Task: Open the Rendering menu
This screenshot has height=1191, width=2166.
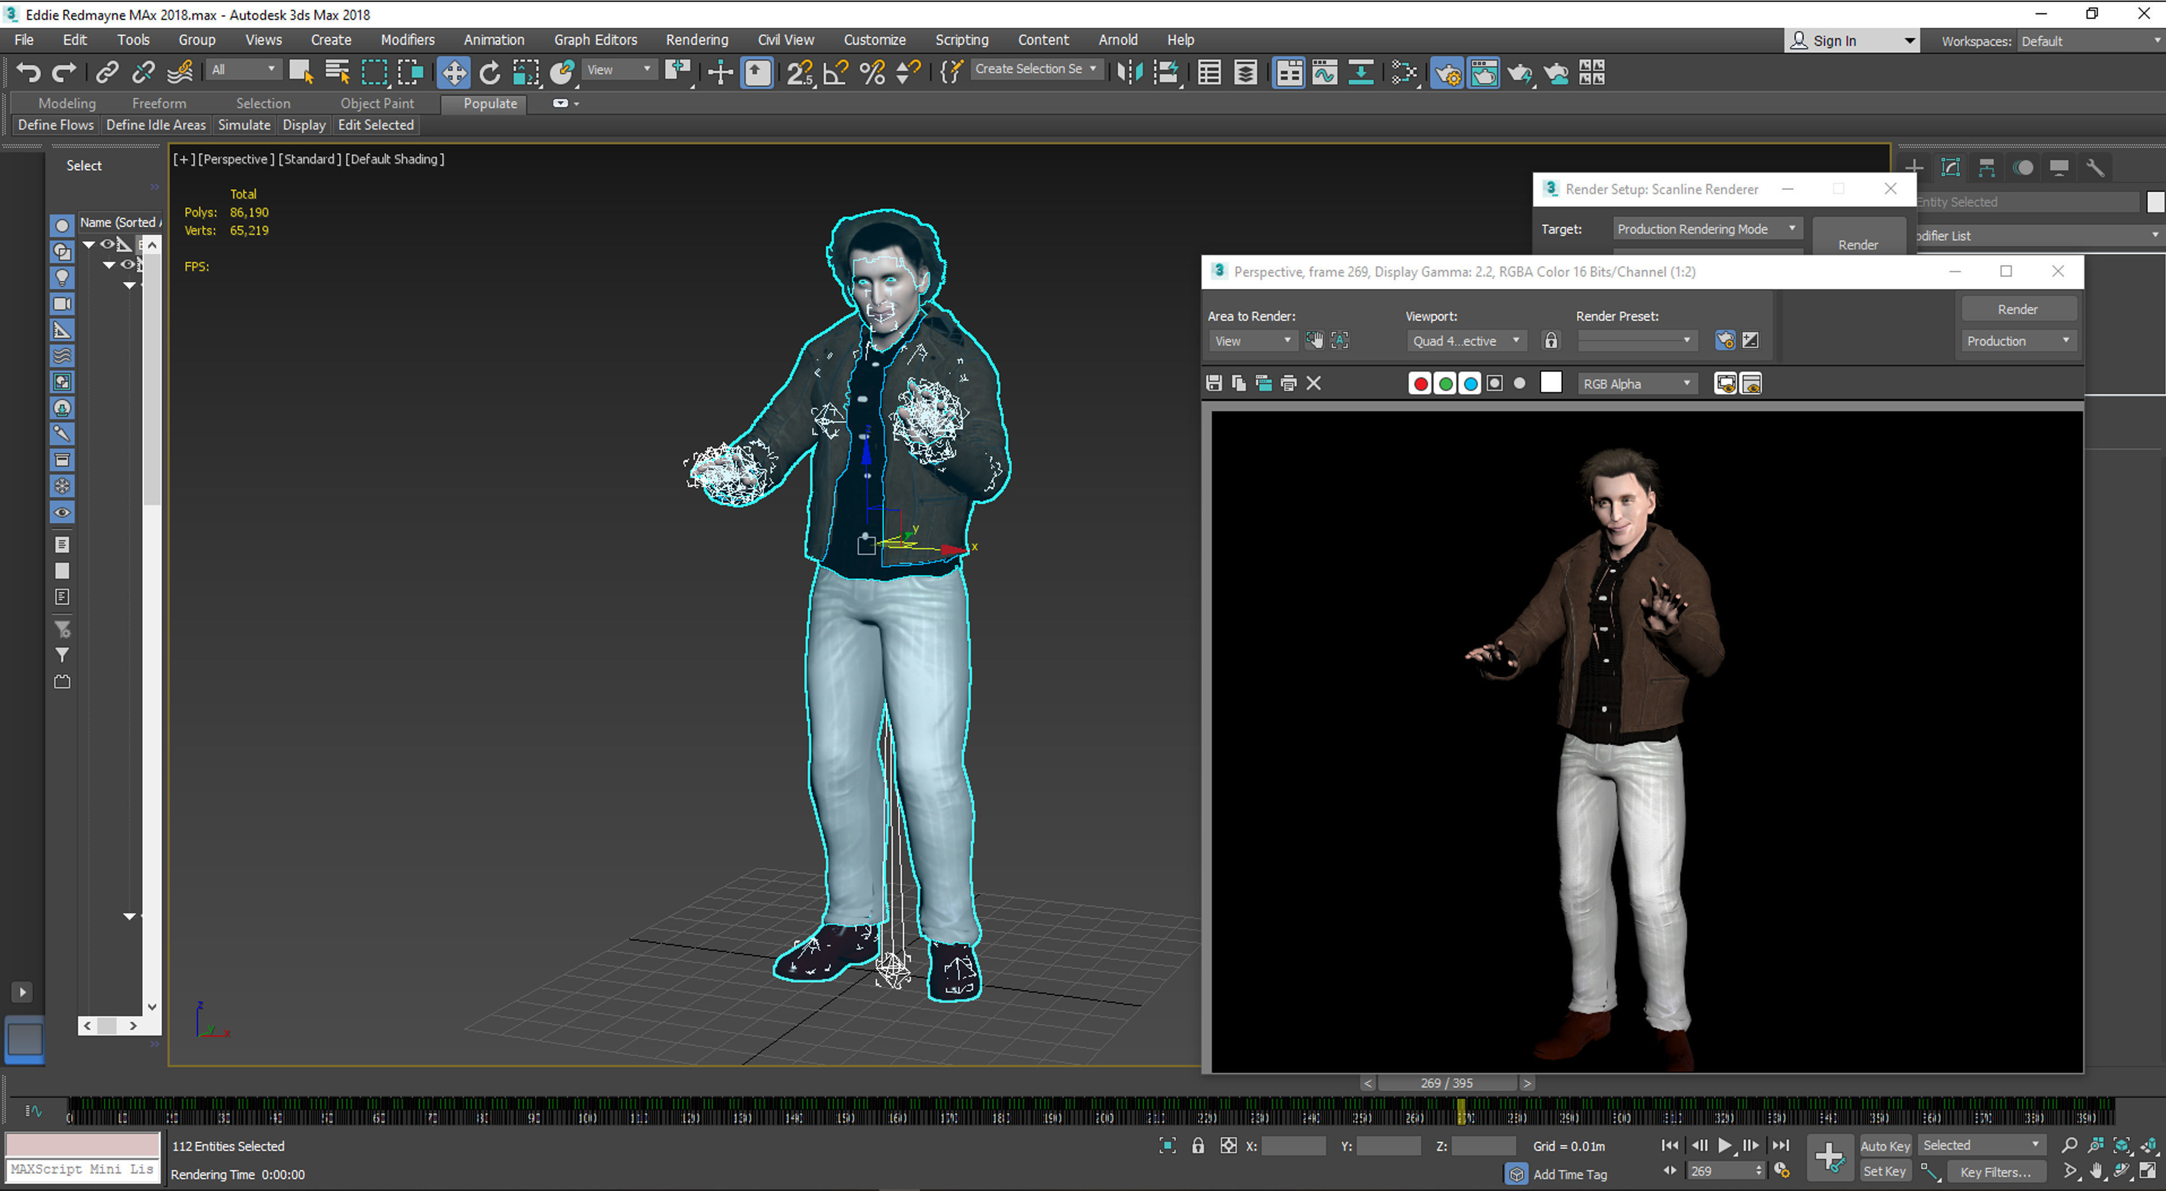Action: (696, 39)
